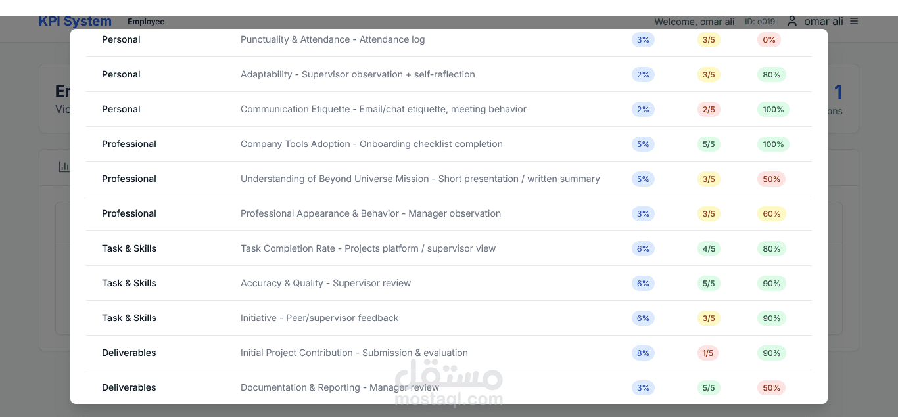The height and width of the screenshot is (417, 898).
Task: Select the Adaptability KPI description
Action: point(358,75)
